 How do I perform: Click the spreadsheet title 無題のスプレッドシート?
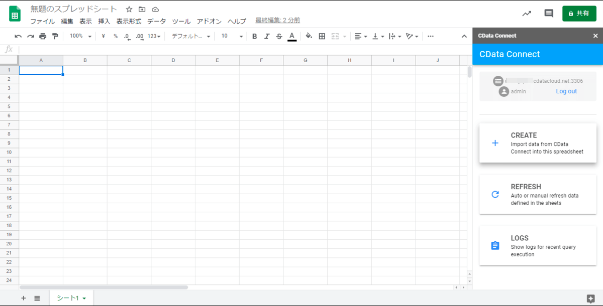click(74, 9)
